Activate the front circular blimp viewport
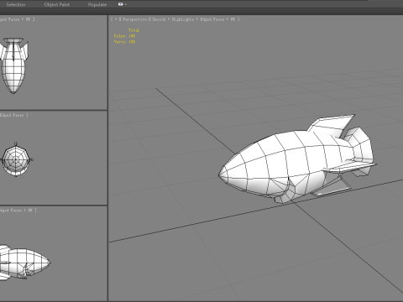The image size is (403, 302). pos(53,158)
